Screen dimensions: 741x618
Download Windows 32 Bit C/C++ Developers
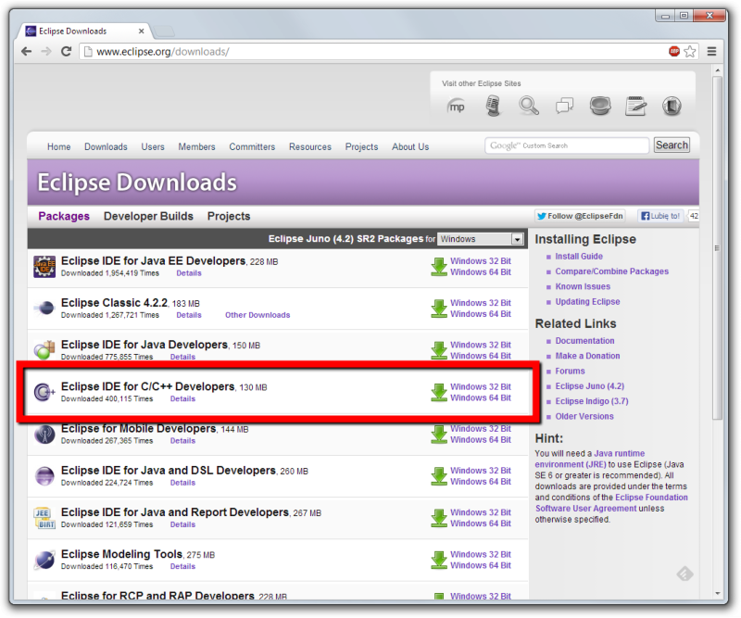[x=481, y=386]
